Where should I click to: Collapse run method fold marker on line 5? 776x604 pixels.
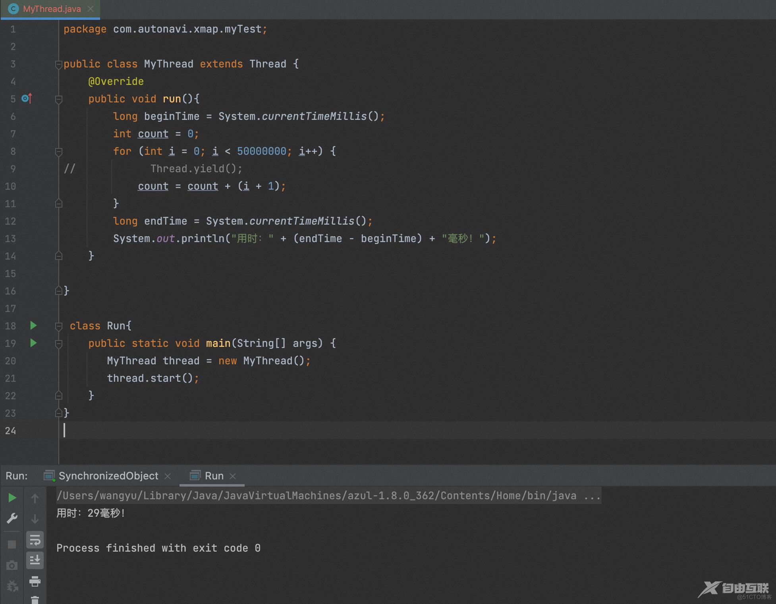tap(59, 99)
